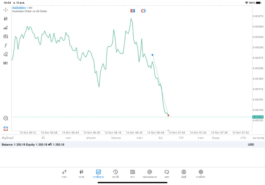The height and width of the screenshot is (185, 265).
Task: Open the drawing objects shapes icon
Action: tap(5, 54)
